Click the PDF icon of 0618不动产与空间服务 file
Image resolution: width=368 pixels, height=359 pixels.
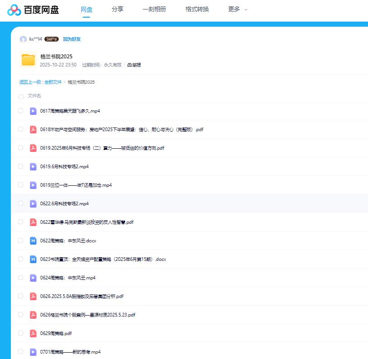coord(33,129)
